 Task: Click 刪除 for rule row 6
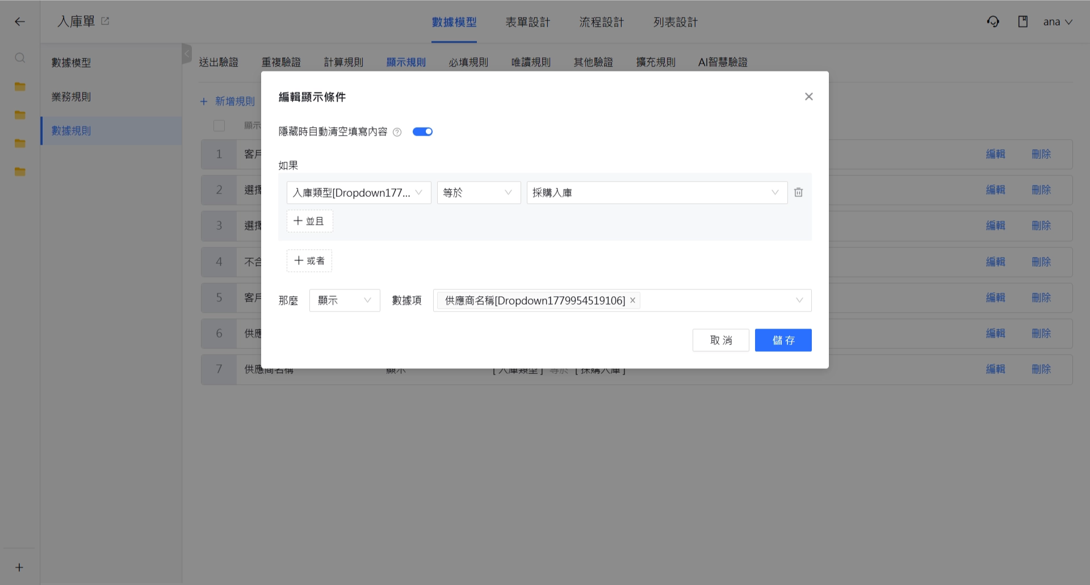pos(1041,333)
